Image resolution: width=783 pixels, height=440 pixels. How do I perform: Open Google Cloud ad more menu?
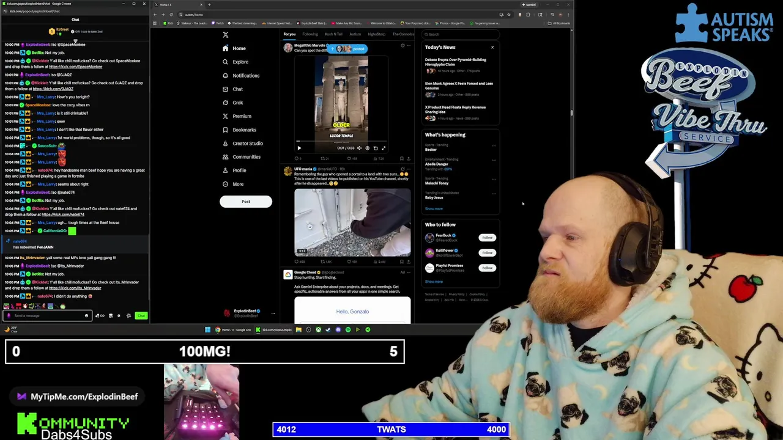pyautogui.click(x=409, y=272)
